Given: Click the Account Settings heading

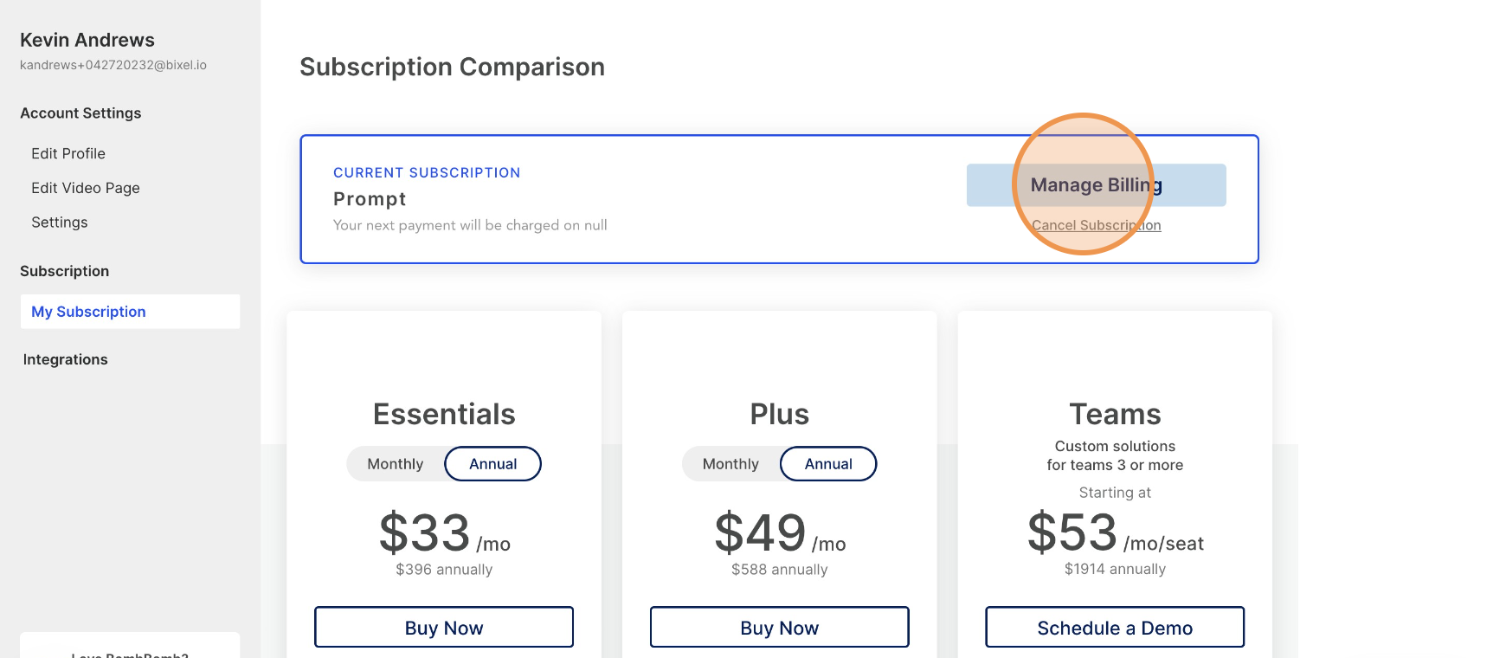Looking at the screenshot, I should click(80, 113).
